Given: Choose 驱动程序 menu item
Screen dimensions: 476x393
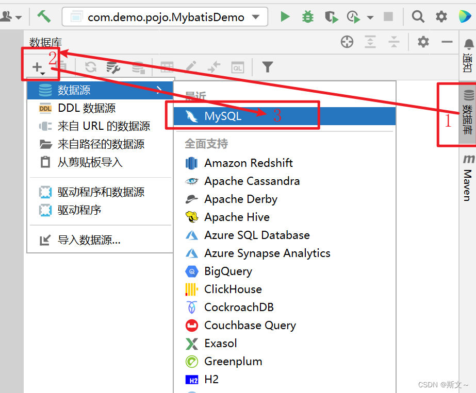Looking at the screenshot, I should (100, 210).
